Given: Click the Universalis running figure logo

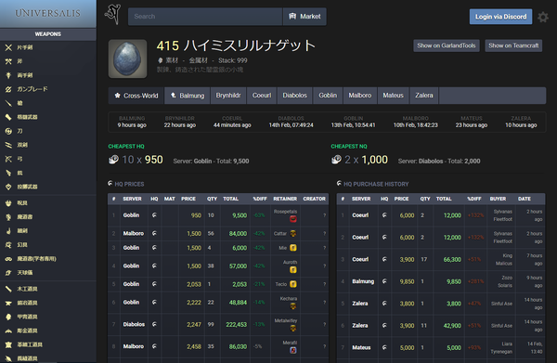Looking at the screenshot, I should coord(113,15).
